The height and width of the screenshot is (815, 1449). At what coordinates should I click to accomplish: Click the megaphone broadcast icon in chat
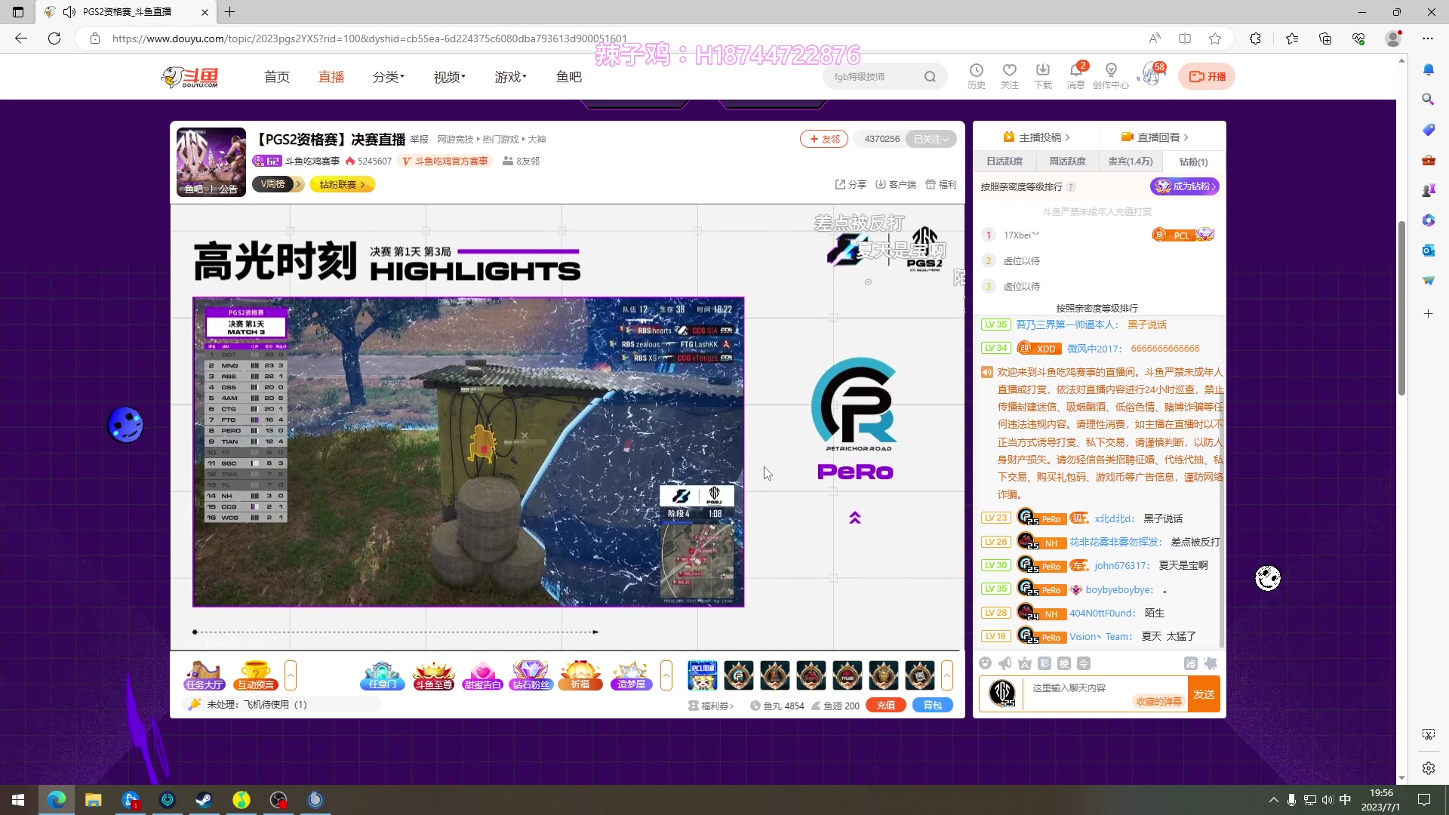click(1004, 663)
